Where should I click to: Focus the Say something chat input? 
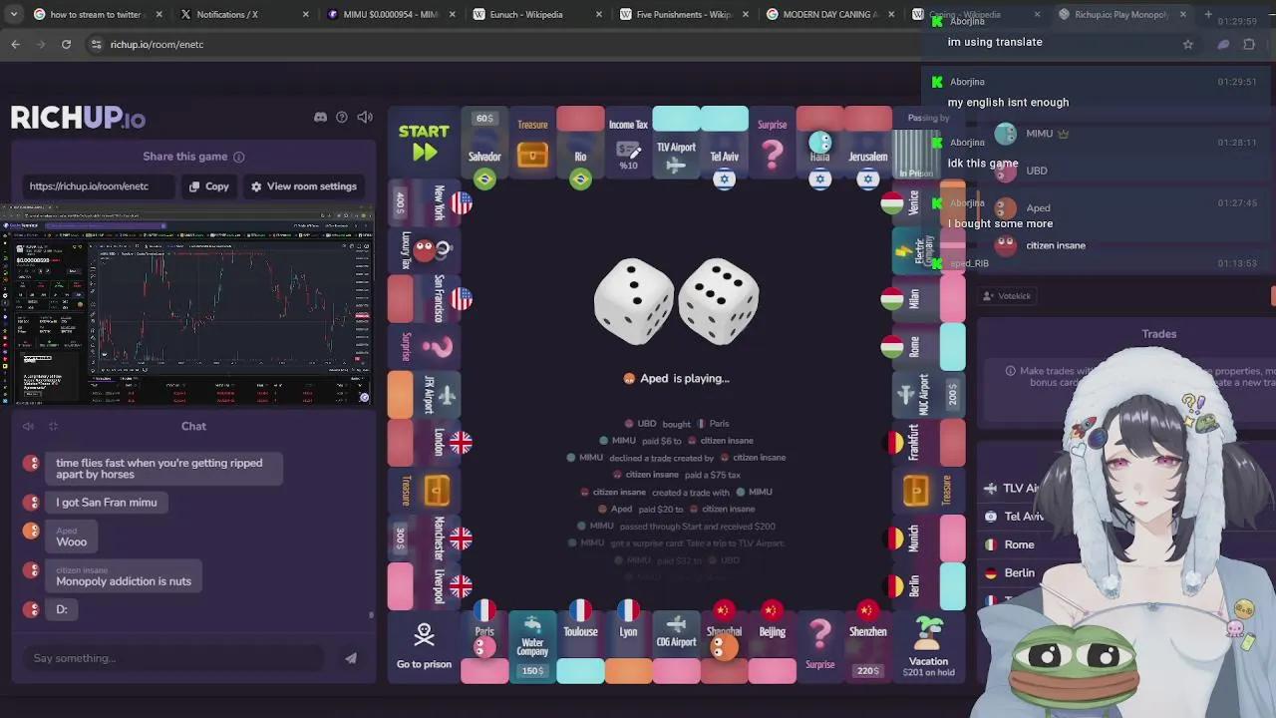coord(174,658)
